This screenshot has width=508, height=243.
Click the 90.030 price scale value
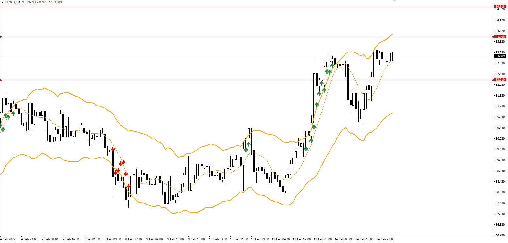[x=501, y=139]
